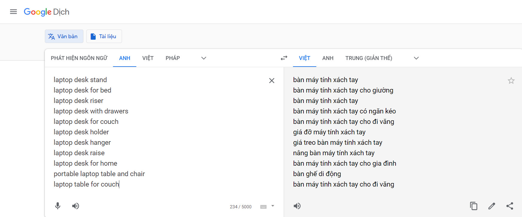Expand the target language list
Image resolution: width=522 pixels, height=217 pixels.
[x=416, y=58]
